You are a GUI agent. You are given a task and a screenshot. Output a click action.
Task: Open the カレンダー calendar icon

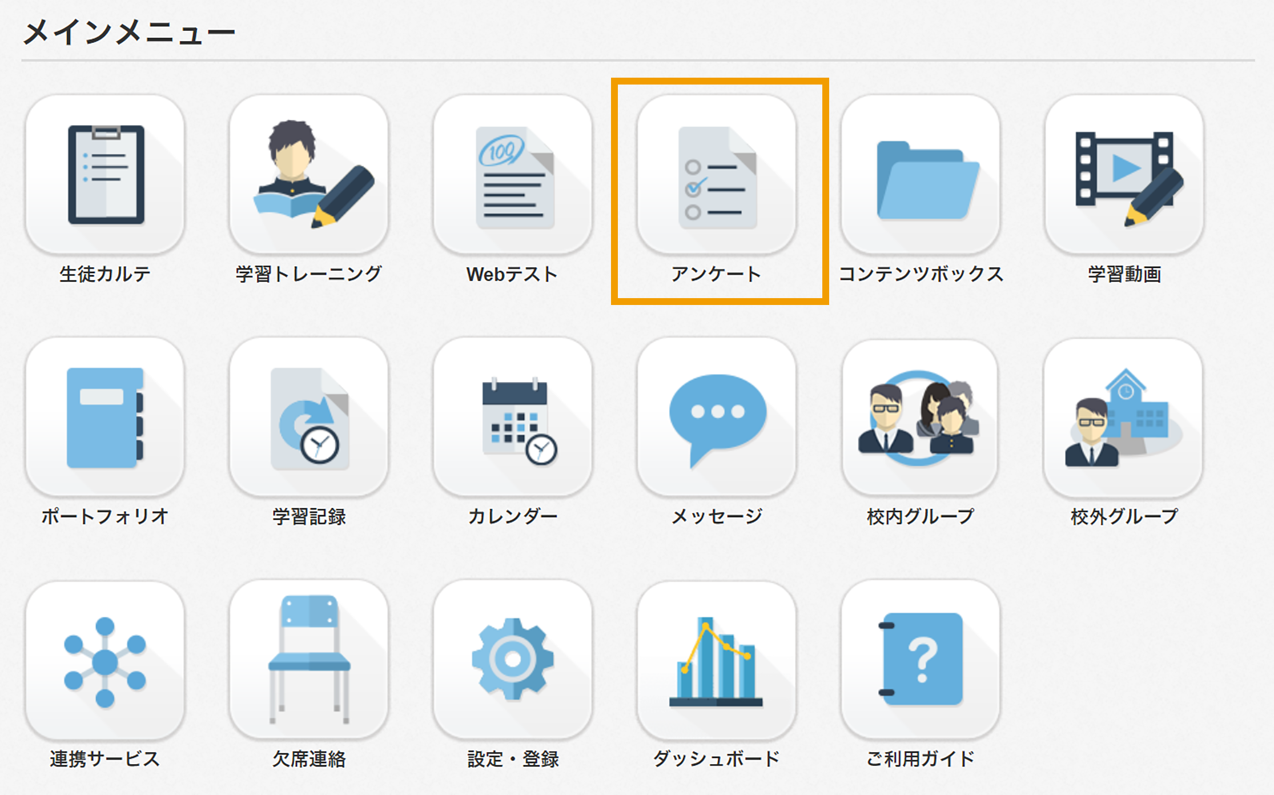click(x=513, y=417)
